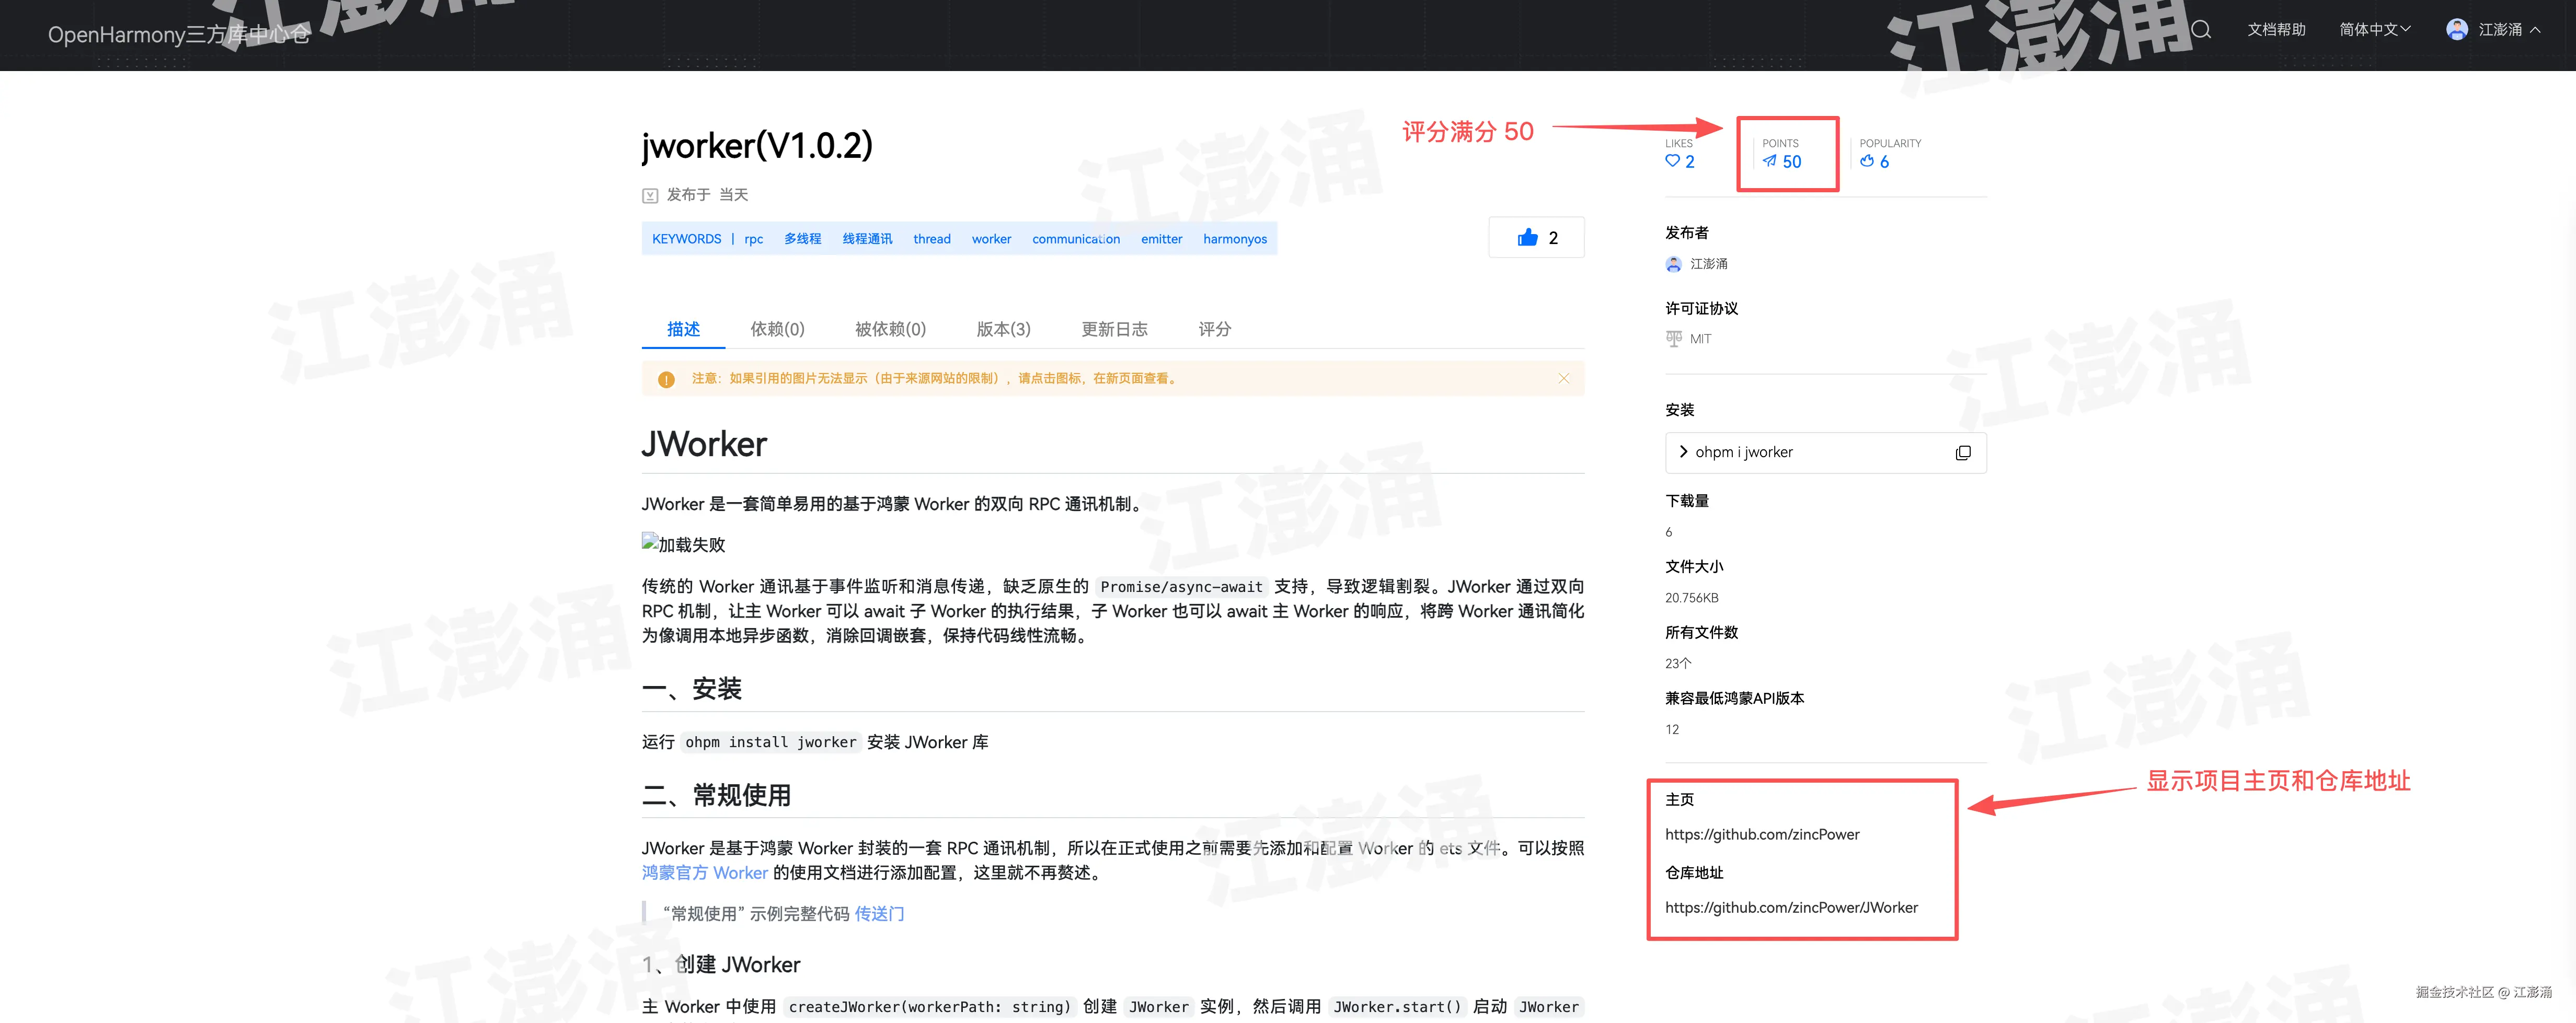Click the heart LIKES icon
Image resolution: width=2576 pixels, height=1023 pixels.
(x=1672, y=161)
